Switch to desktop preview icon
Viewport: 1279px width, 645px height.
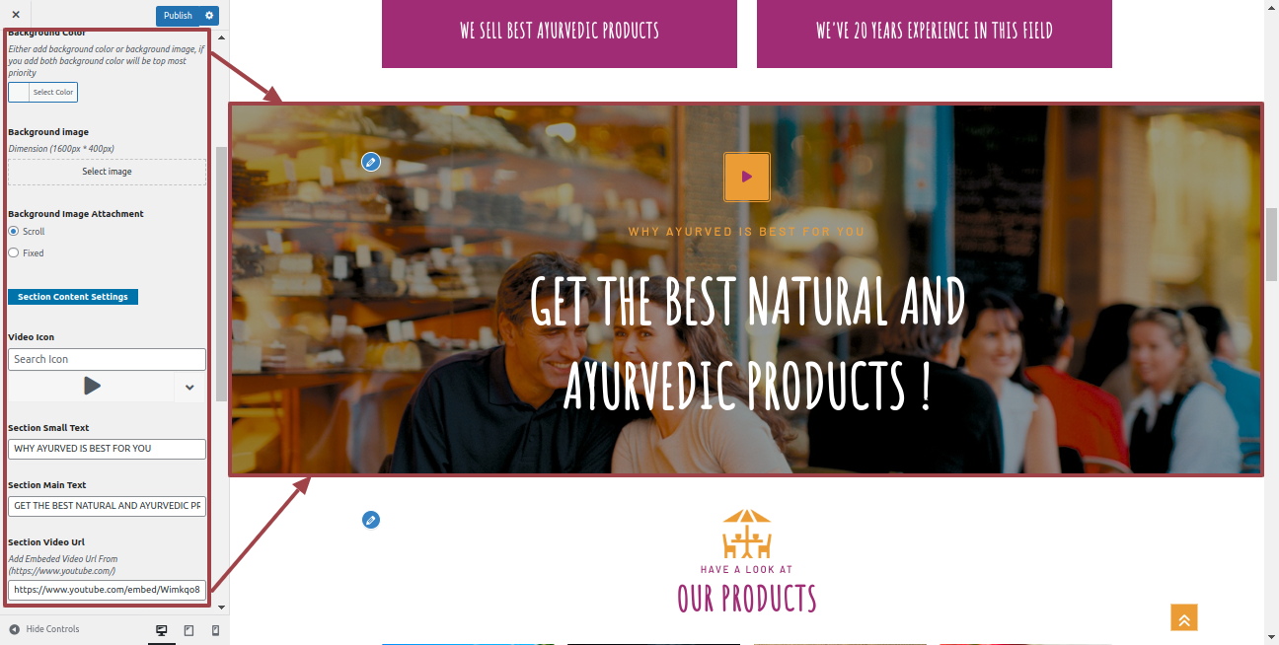pyautogui.click(x=162, y=630)
